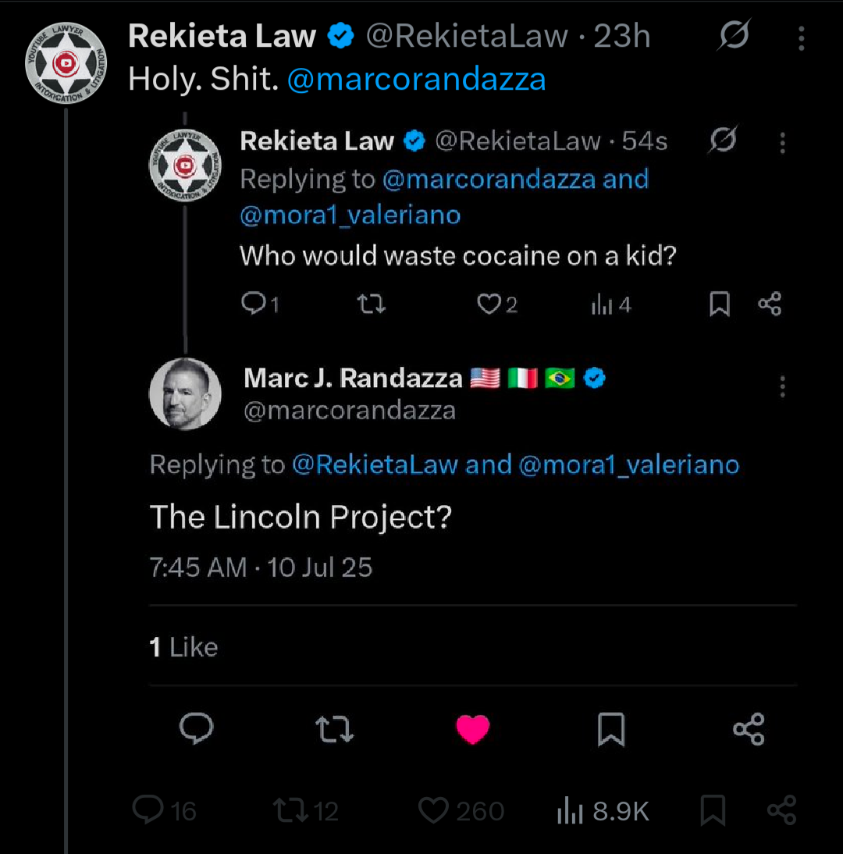
Task: Open @marcorandazza mention in top tweet
Action: tap(417, 80)
